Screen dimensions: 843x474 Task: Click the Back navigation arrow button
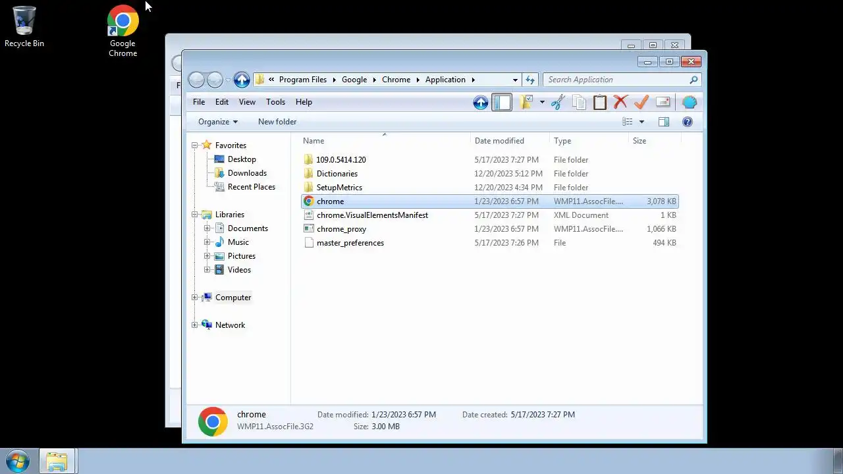(x=196, y=80)
